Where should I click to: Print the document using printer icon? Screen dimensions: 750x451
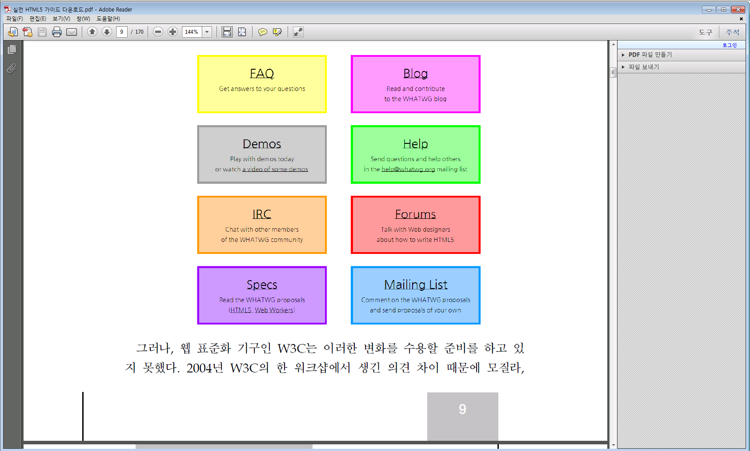[57, 32]
